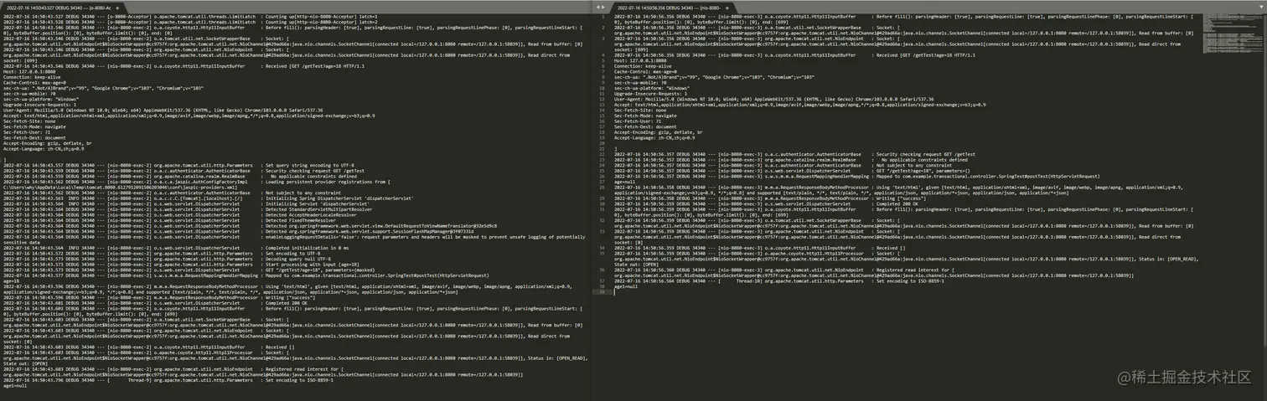Click 'age1=null' at end of left pane
This screenshot has height=401, width=1267.
(15, 385)
